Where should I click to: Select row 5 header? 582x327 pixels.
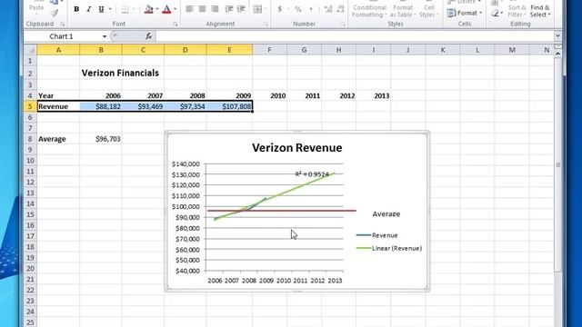[x=30, y=106]
